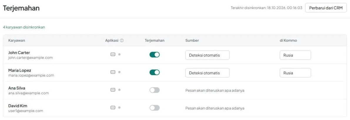The height and width of the screenshot is (120, 350).
Task: Disable translation for John Carter
Action: 155,55
